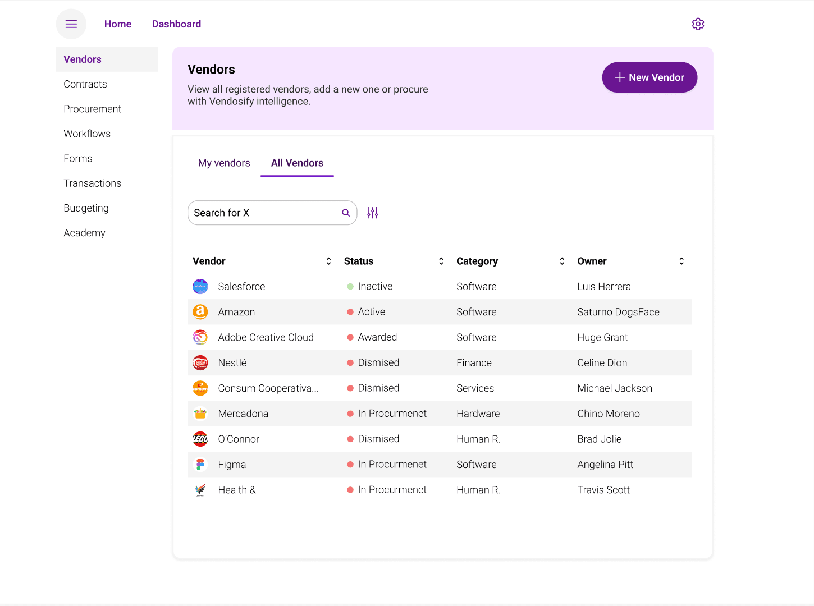814x606 pixels.
Task: Open Procurement in sidebar
Action: (x=93, y=109)
